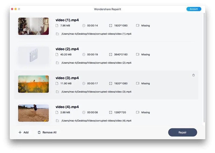Click the 00:00:08 duration value
Viewport: 215px width, 153px height.
(92, 112)
